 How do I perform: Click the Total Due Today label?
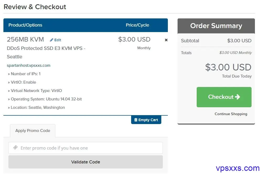237,76
